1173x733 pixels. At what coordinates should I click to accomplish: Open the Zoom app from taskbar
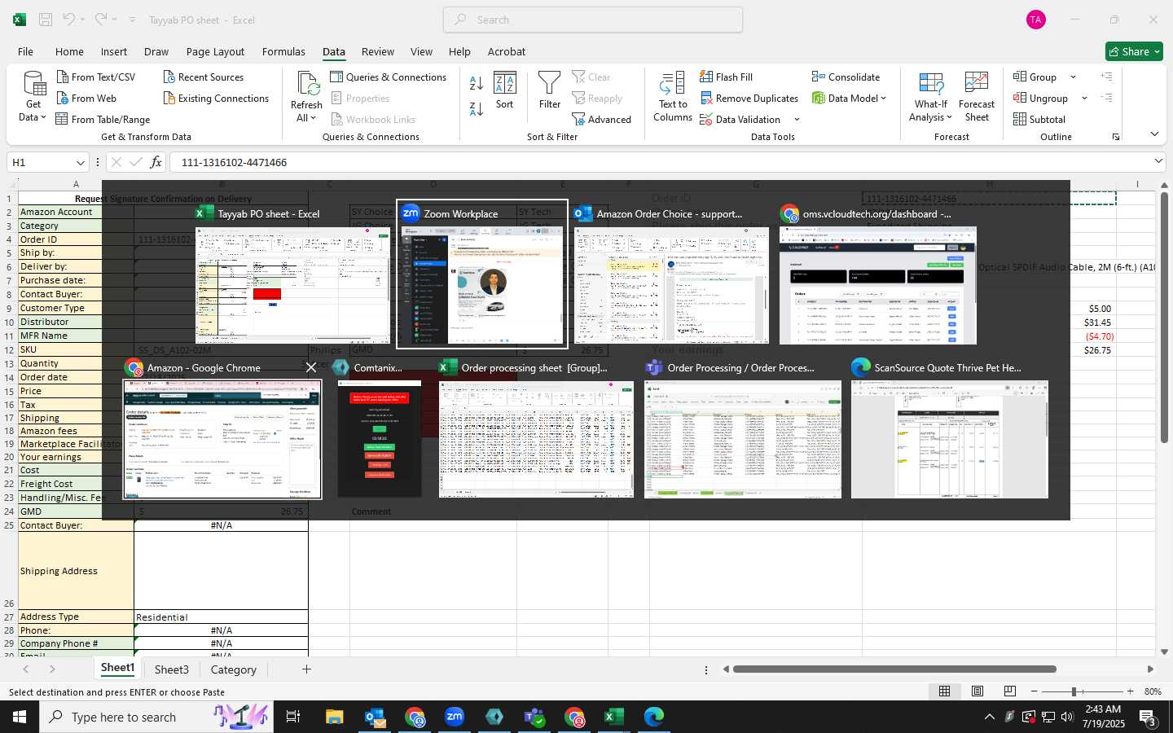pyautogui.click(x=455, y=717)
